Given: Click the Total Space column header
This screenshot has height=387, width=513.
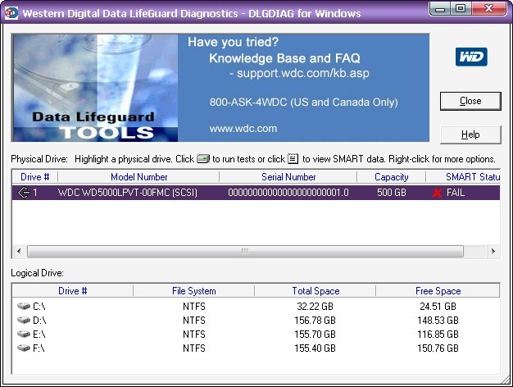Looking at the screenshot, I should pyautogui.click(x=316, y=291).
